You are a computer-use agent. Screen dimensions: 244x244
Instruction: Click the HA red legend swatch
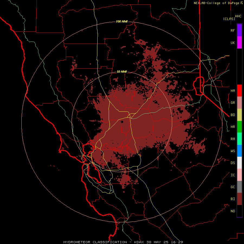click(x=239, y=91)
